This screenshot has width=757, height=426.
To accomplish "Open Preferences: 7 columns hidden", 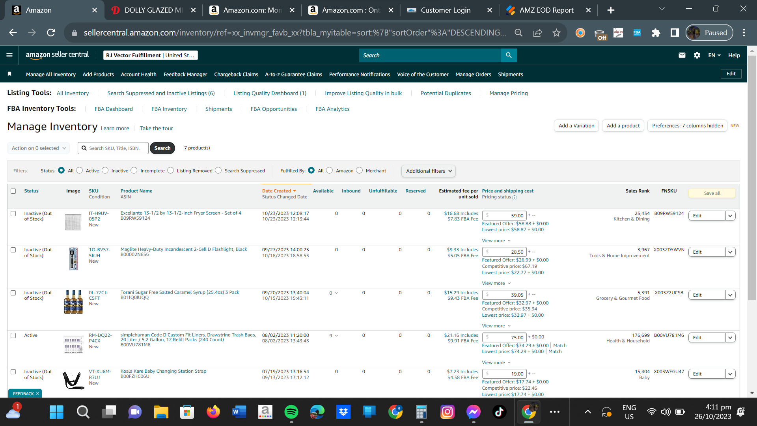I will point(687,126).
